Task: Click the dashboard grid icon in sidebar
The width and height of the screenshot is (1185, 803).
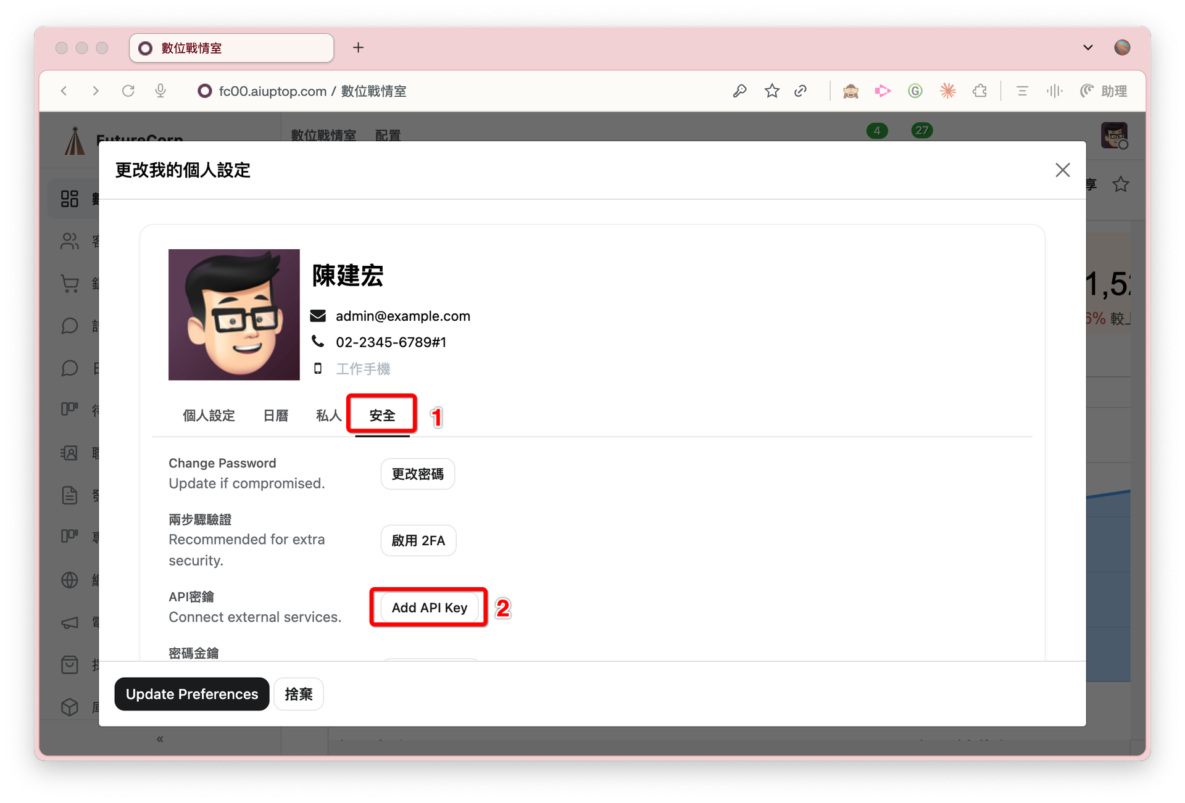Action: pyautogui.click(x=70, y=199)
